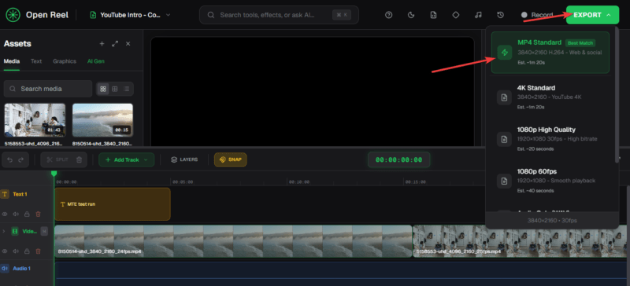Click the SPLIT scissors button

coord(57,159)
